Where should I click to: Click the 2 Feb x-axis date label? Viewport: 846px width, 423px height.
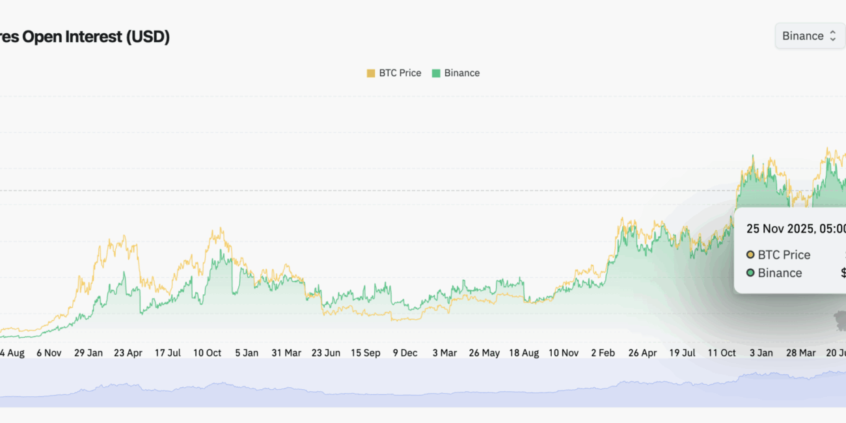603,353
